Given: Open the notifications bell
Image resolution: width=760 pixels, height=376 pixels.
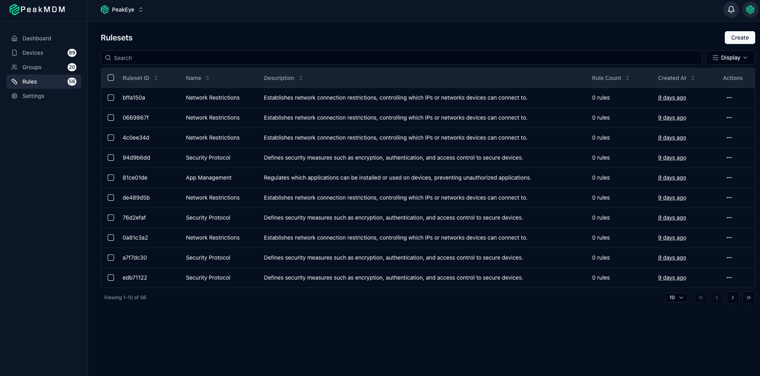Looking at the screenshot, I should 731,10.
